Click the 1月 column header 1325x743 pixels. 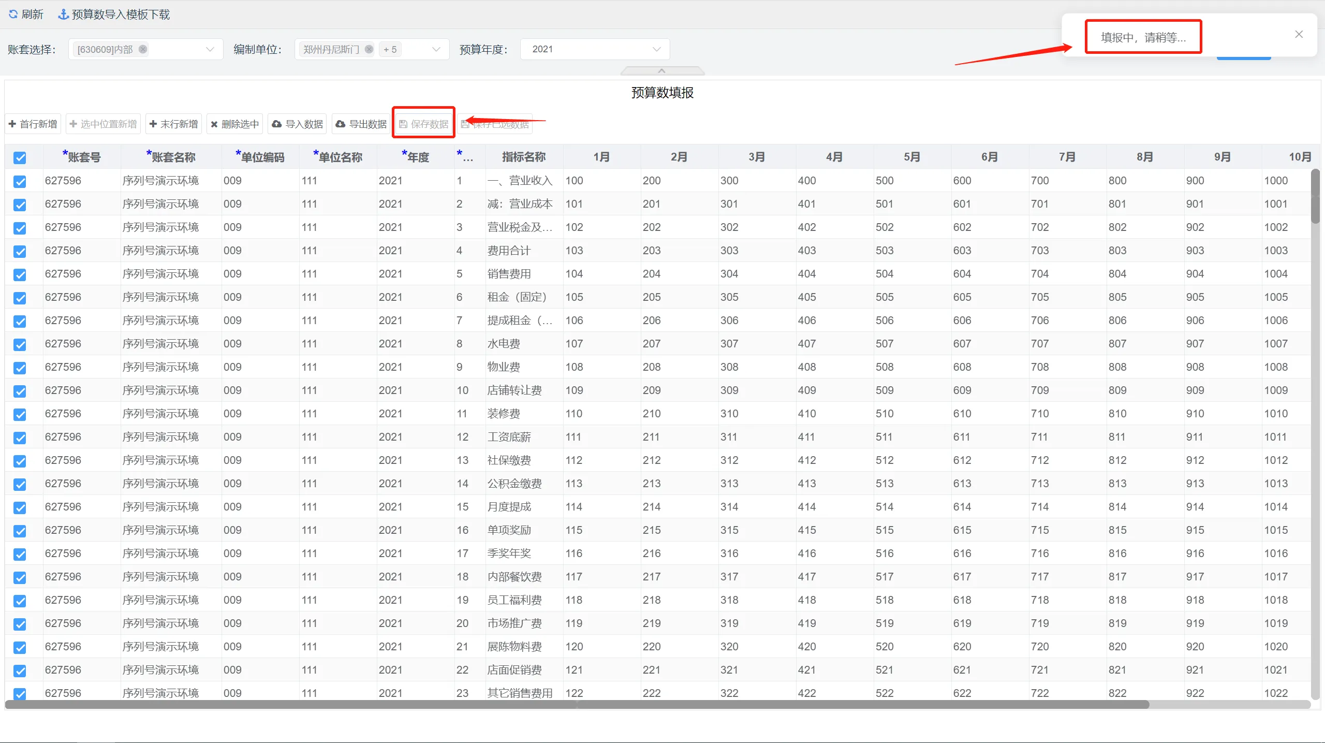pyautogui.click(x=601, y=157)
